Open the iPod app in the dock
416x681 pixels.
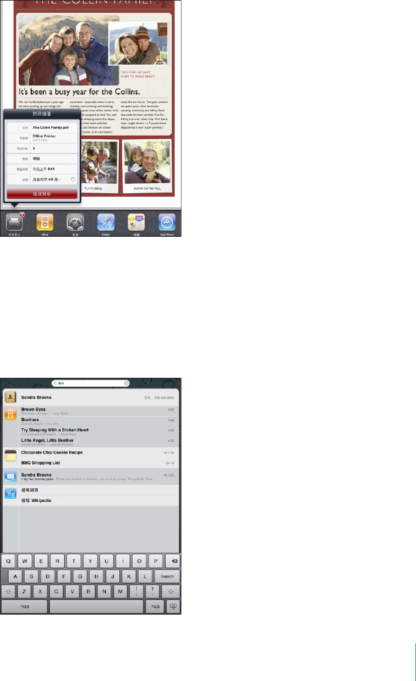tap(45, 223)
